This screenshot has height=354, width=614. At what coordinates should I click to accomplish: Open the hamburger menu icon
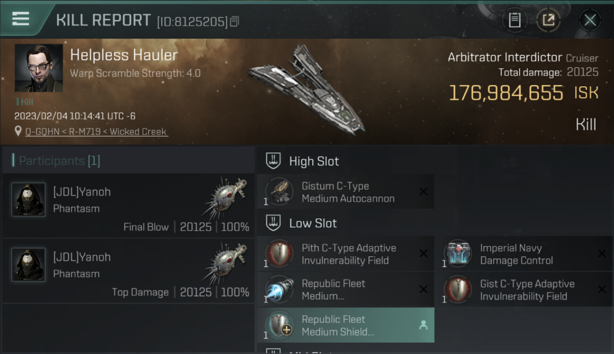(20, 19)
